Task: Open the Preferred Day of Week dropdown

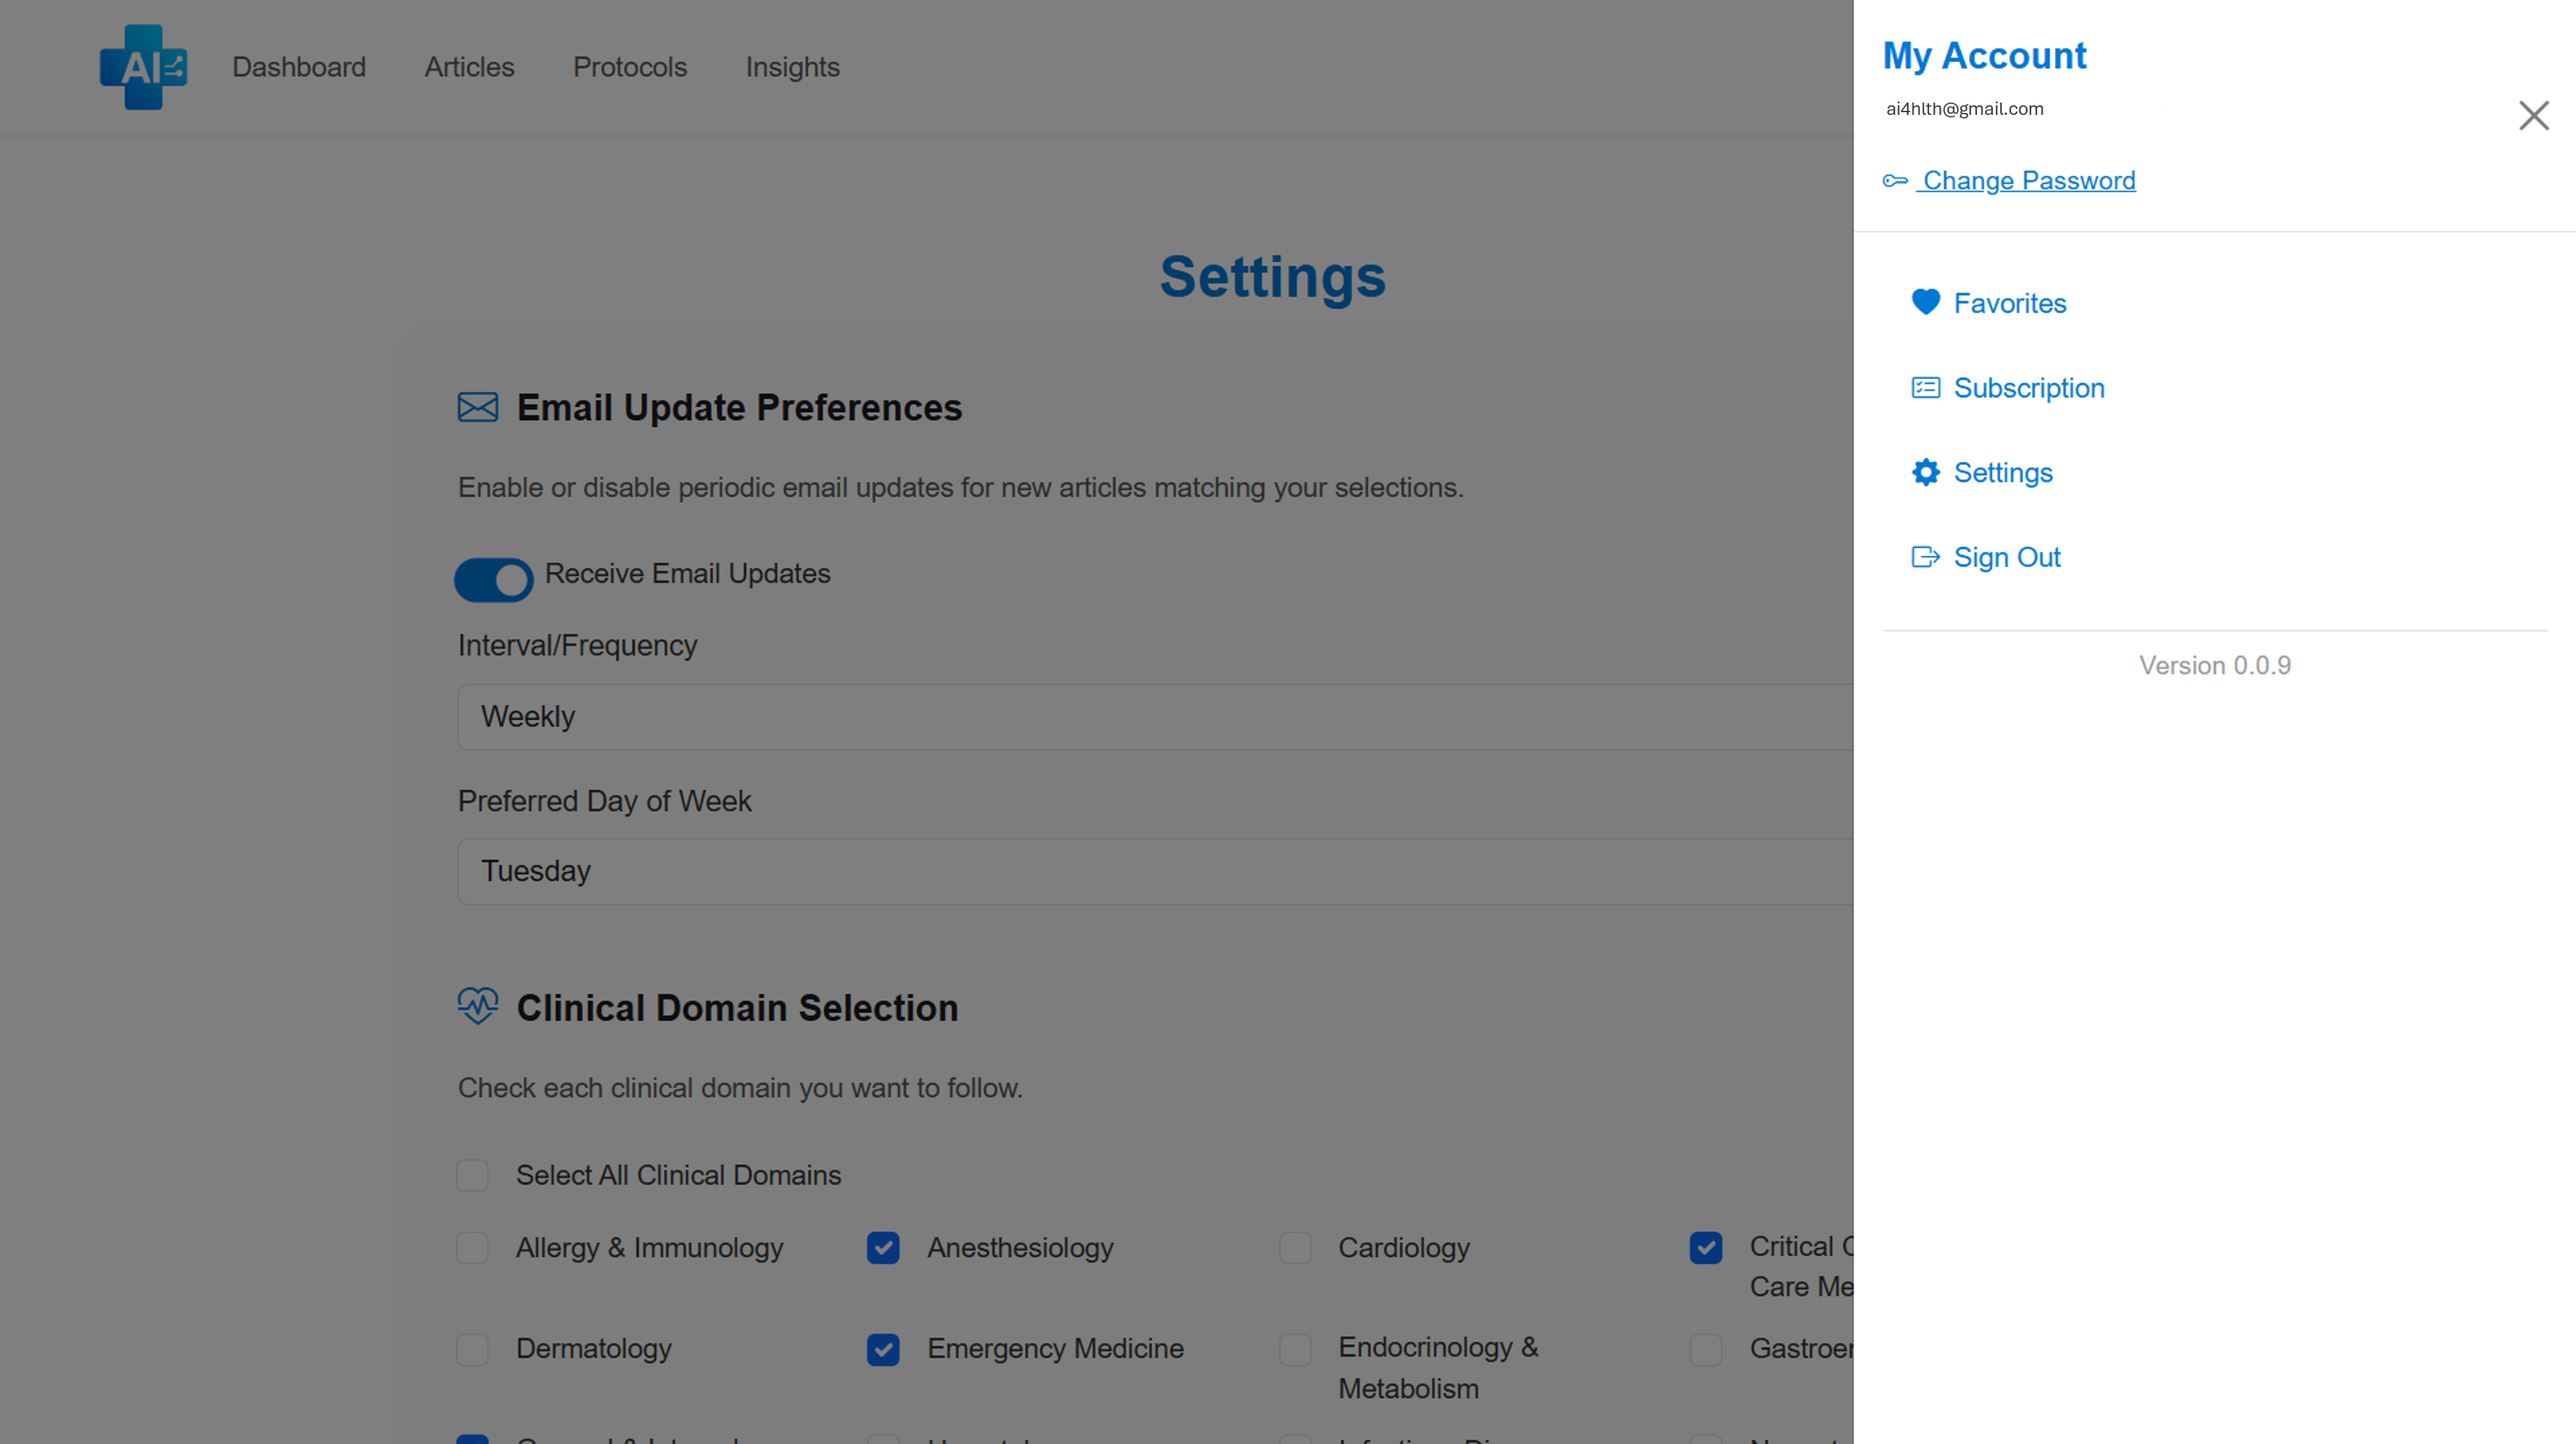Action: 1155,872
